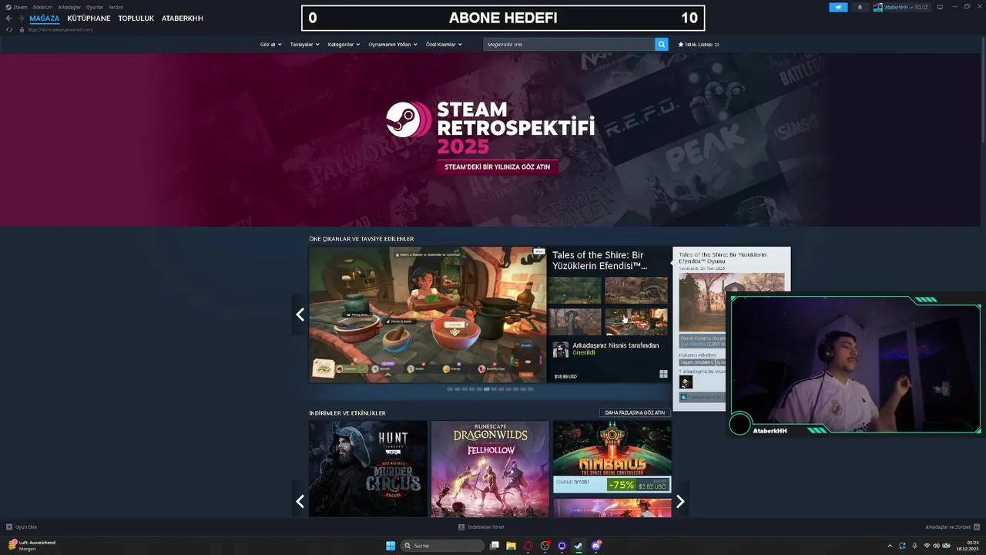Go back with the back arrow
Viewport: 986px width, 555px height.
coord(9,18)
